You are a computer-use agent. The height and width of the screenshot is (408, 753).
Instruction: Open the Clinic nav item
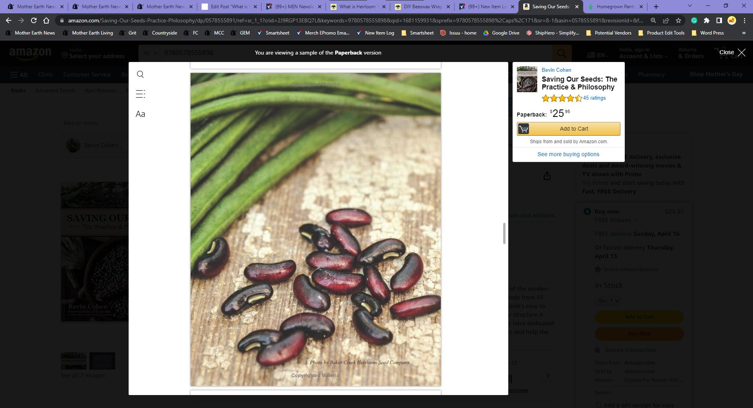click(x=45, y=75)
